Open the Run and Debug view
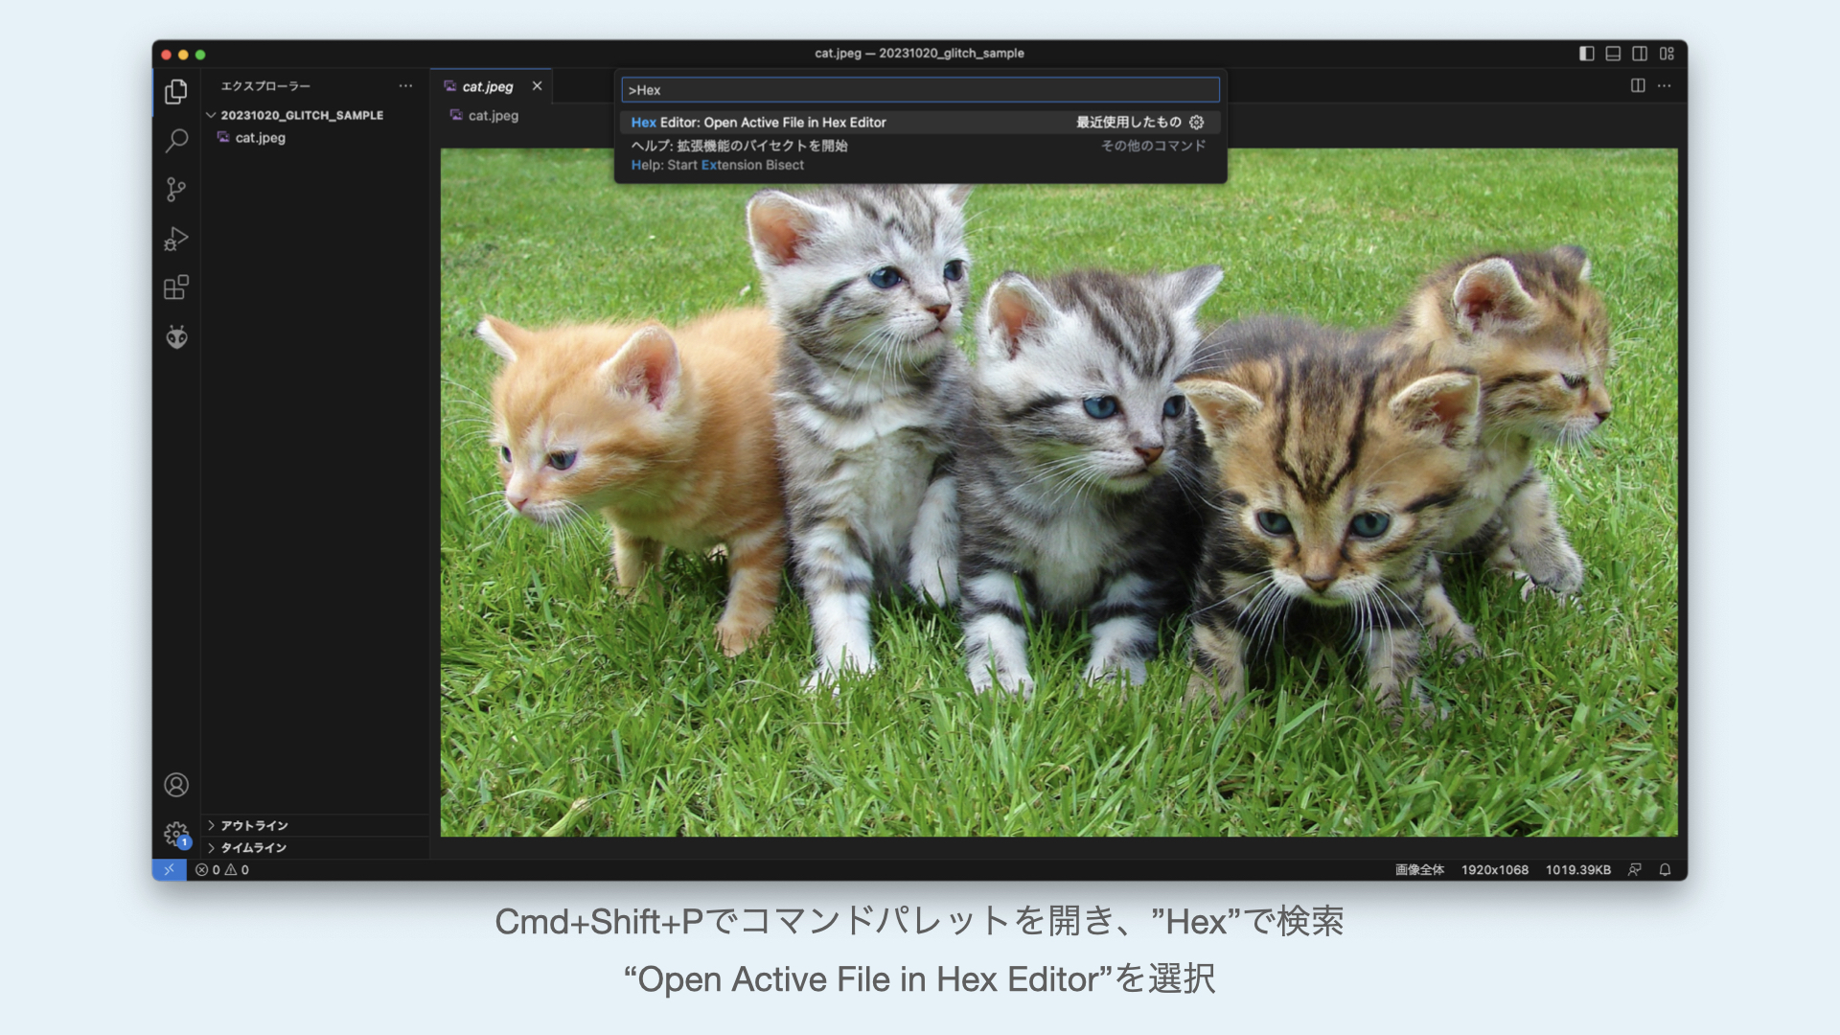 pos(176,239)
